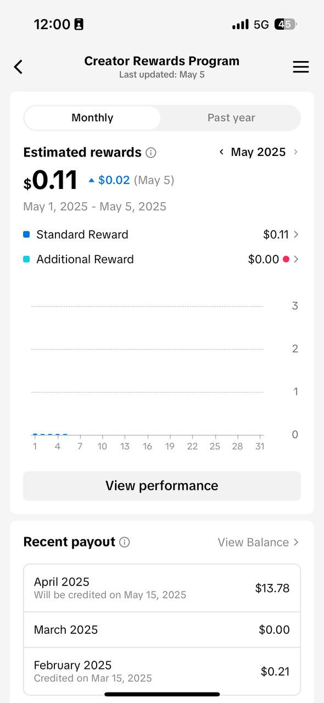The height and width of the screenshot is (703, 324).
Task: Expand Standard Reward details chevron
Action: tap(296, 235)
